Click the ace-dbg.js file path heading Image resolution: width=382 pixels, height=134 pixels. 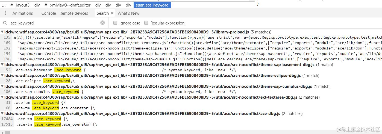142,114
